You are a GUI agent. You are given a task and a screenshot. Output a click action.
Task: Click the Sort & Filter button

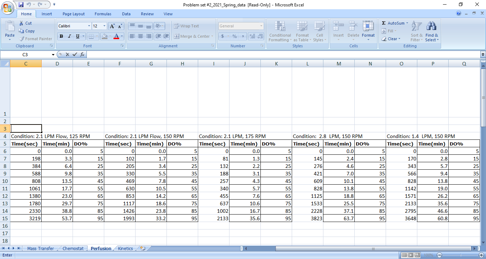tap(416, 31)
